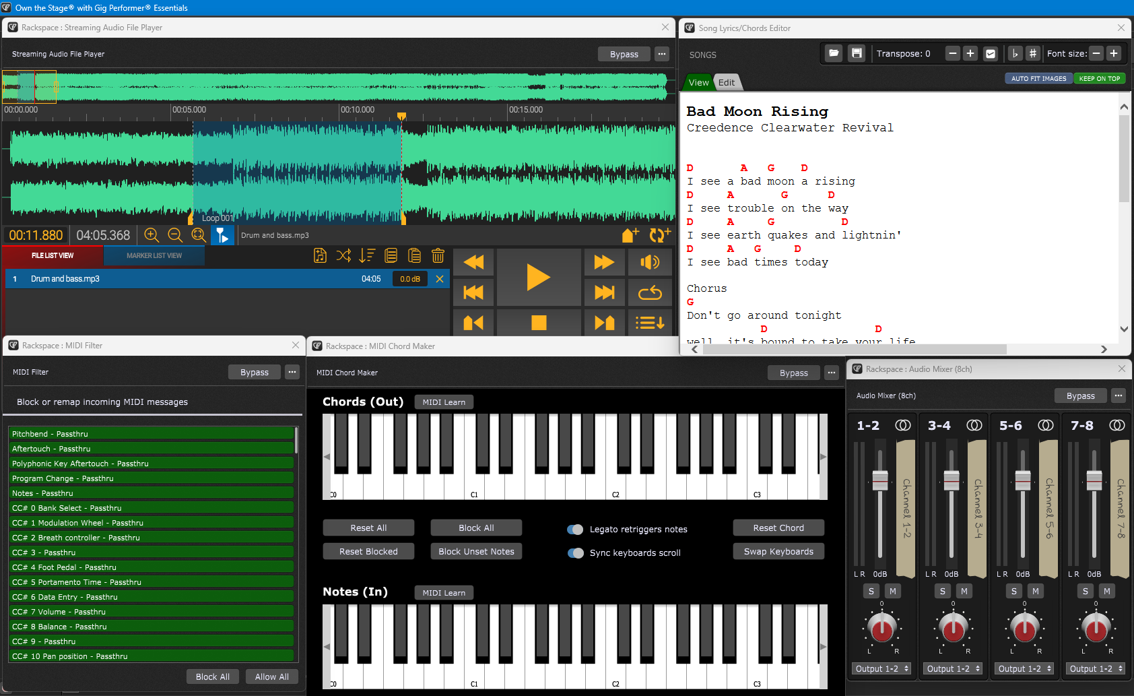
Task: Jump to the previous marker
Action: tap(473, 323)
